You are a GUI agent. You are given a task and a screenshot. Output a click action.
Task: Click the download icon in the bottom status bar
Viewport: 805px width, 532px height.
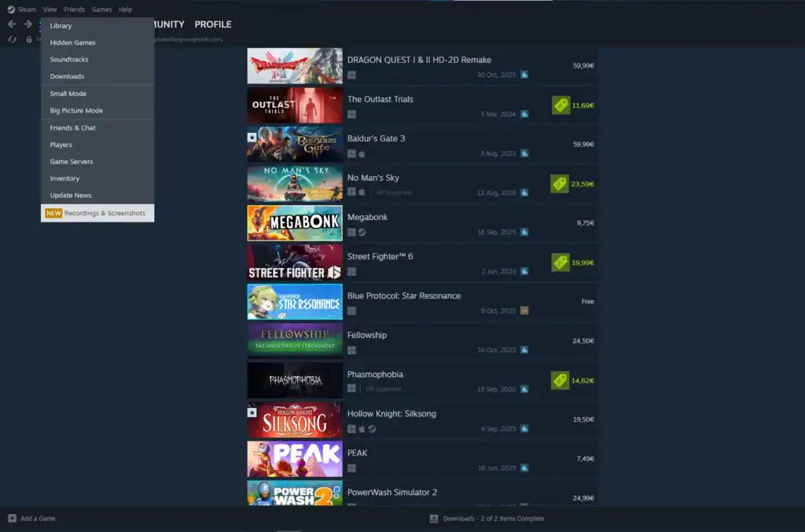point(433,519)
